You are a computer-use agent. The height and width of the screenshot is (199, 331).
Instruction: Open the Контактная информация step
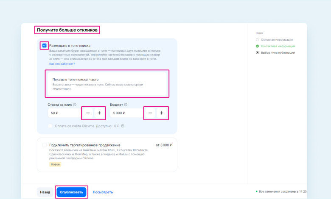[278, 46]
